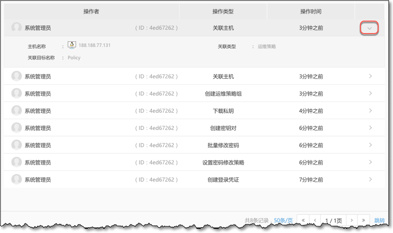Expand the 批量修改密码 record details

[370, 145]
